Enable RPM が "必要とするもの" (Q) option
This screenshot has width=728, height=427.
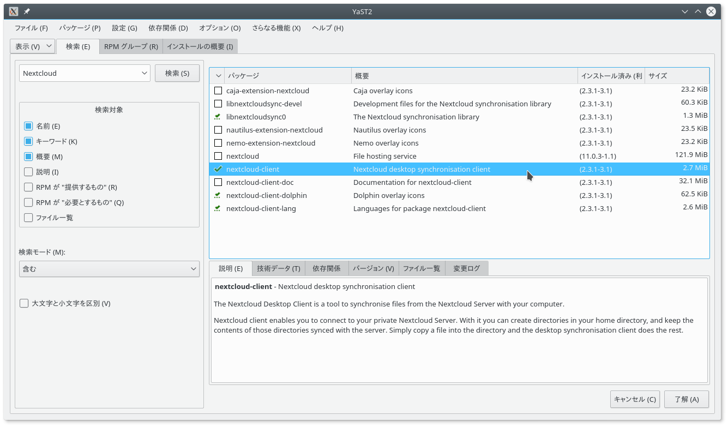coord(28,202)
